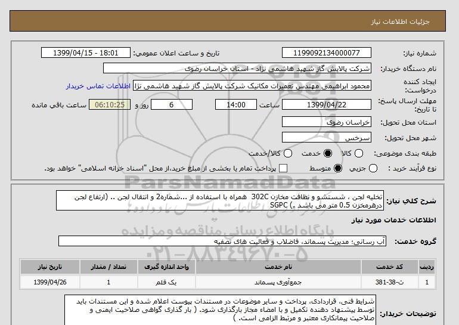Select the خدمت radio button
The image size is (459, 325).
coord(328,153)
